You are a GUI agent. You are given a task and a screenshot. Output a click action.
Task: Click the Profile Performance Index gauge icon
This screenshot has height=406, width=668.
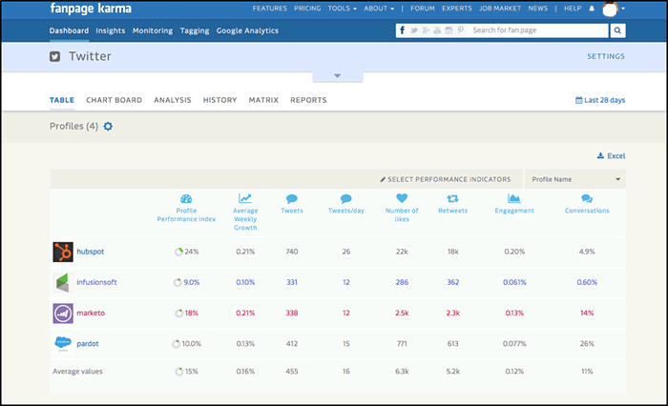coord(186,199)
